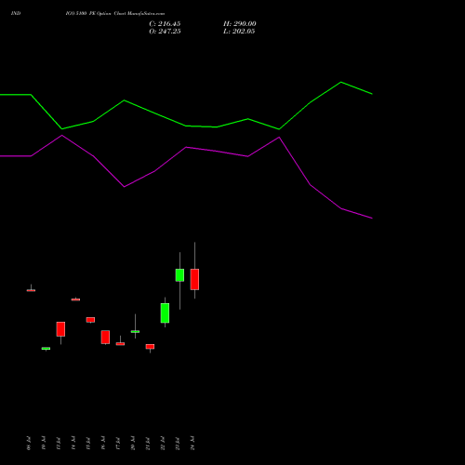Click the 23 Jul date label
Image resolution: width=465 pixels, height=465 pixels.
coord(178,443)
